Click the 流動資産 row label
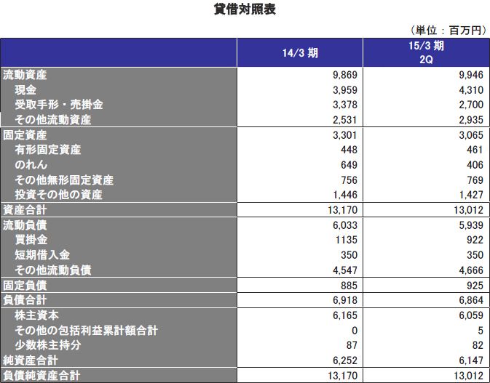The image size is (490, 383). coord(25,75)
